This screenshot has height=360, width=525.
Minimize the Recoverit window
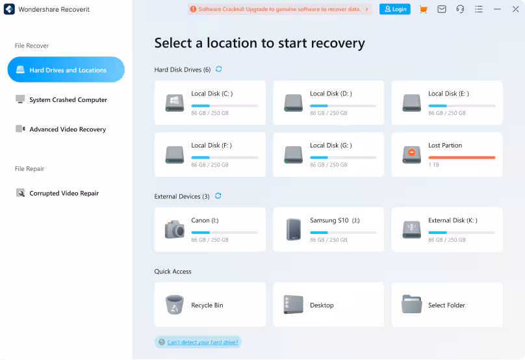[x=497, y=9]
